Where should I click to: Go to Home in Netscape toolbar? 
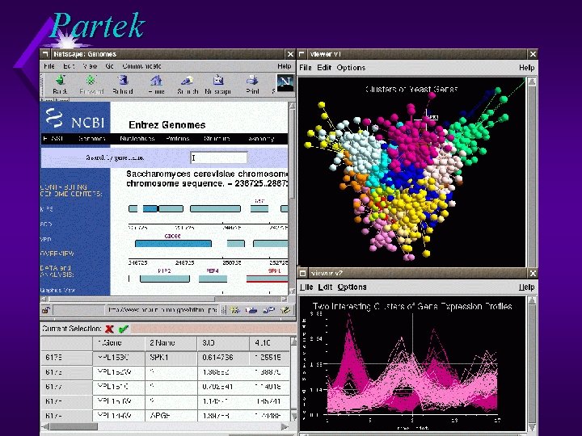pyautogui.click(x=156, y=85)
